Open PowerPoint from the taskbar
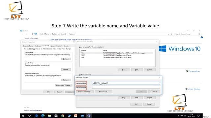The image size is (211, 118). pyautogui.click(x=75, y=116)
